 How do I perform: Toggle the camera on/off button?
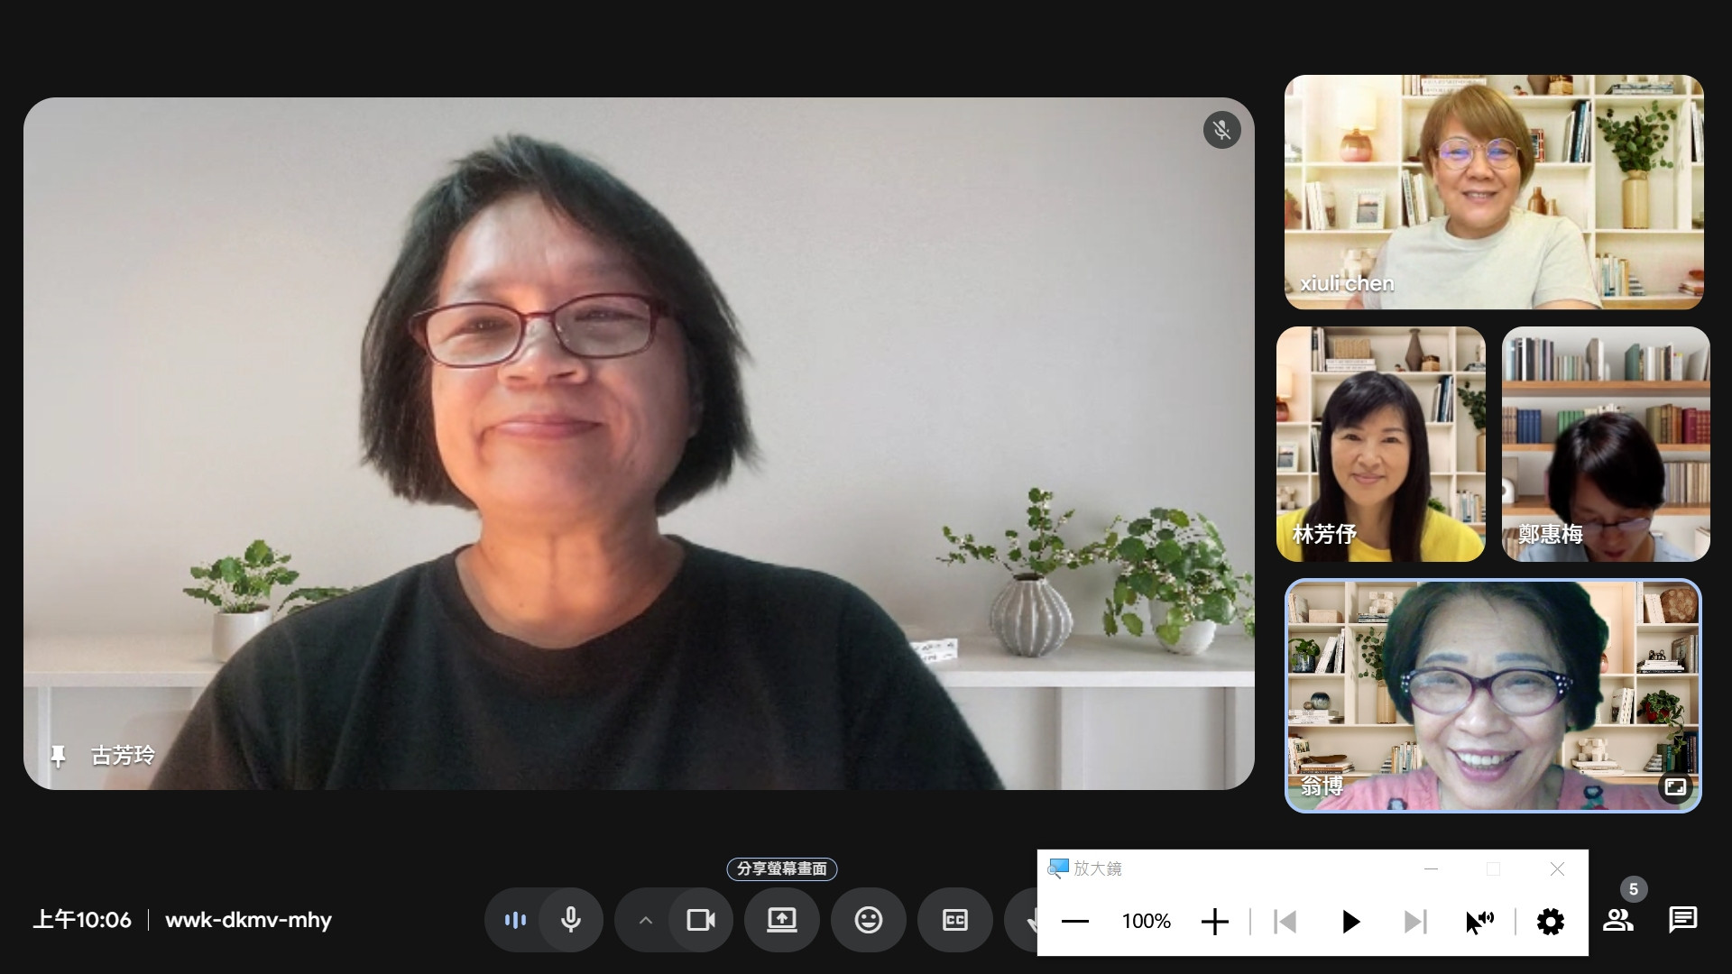[x=700, y=920]
